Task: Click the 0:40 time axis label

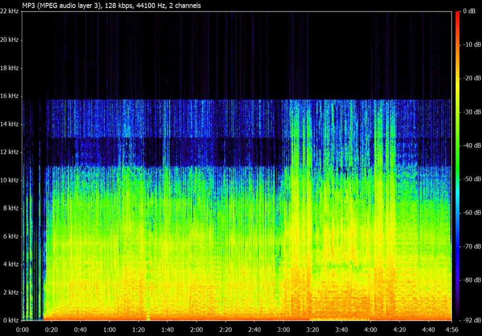Action: coord(80,330)
